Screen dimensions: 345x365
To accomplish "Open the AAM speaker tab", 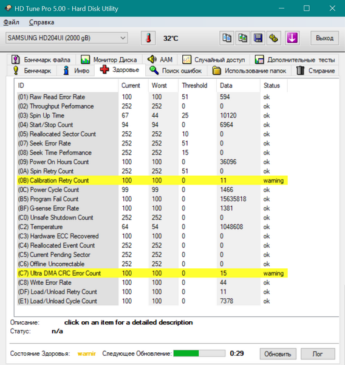I will [160, 60].
